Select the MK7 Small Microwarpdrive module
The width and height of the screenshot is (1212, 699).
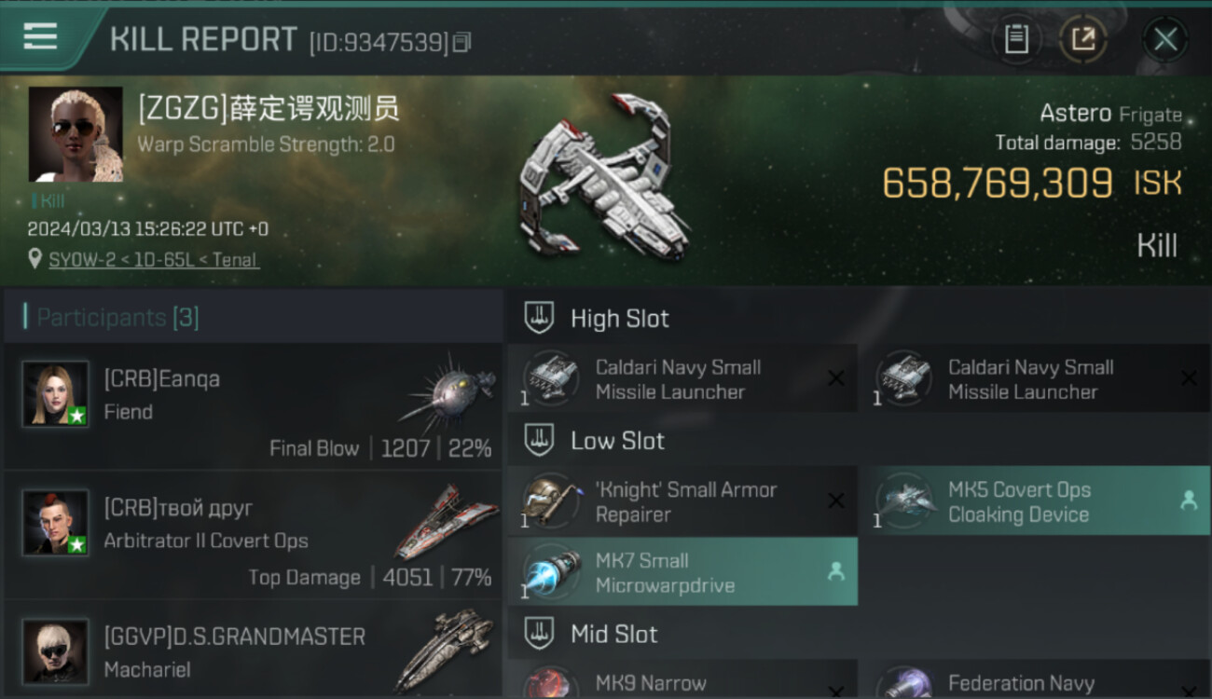(x=683, y=572)
